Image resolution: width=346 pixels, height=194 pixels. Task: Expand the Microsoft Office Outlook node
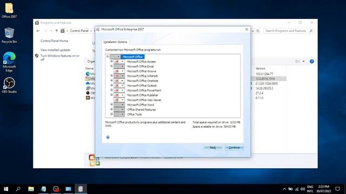click(111, 85)
